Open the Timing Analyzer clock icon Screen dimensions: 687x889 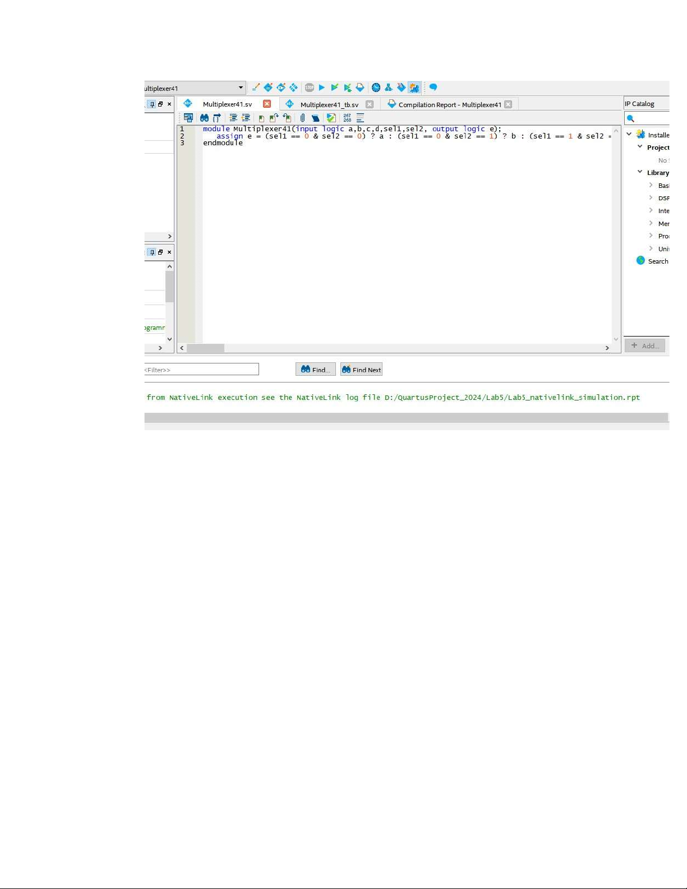376,87
